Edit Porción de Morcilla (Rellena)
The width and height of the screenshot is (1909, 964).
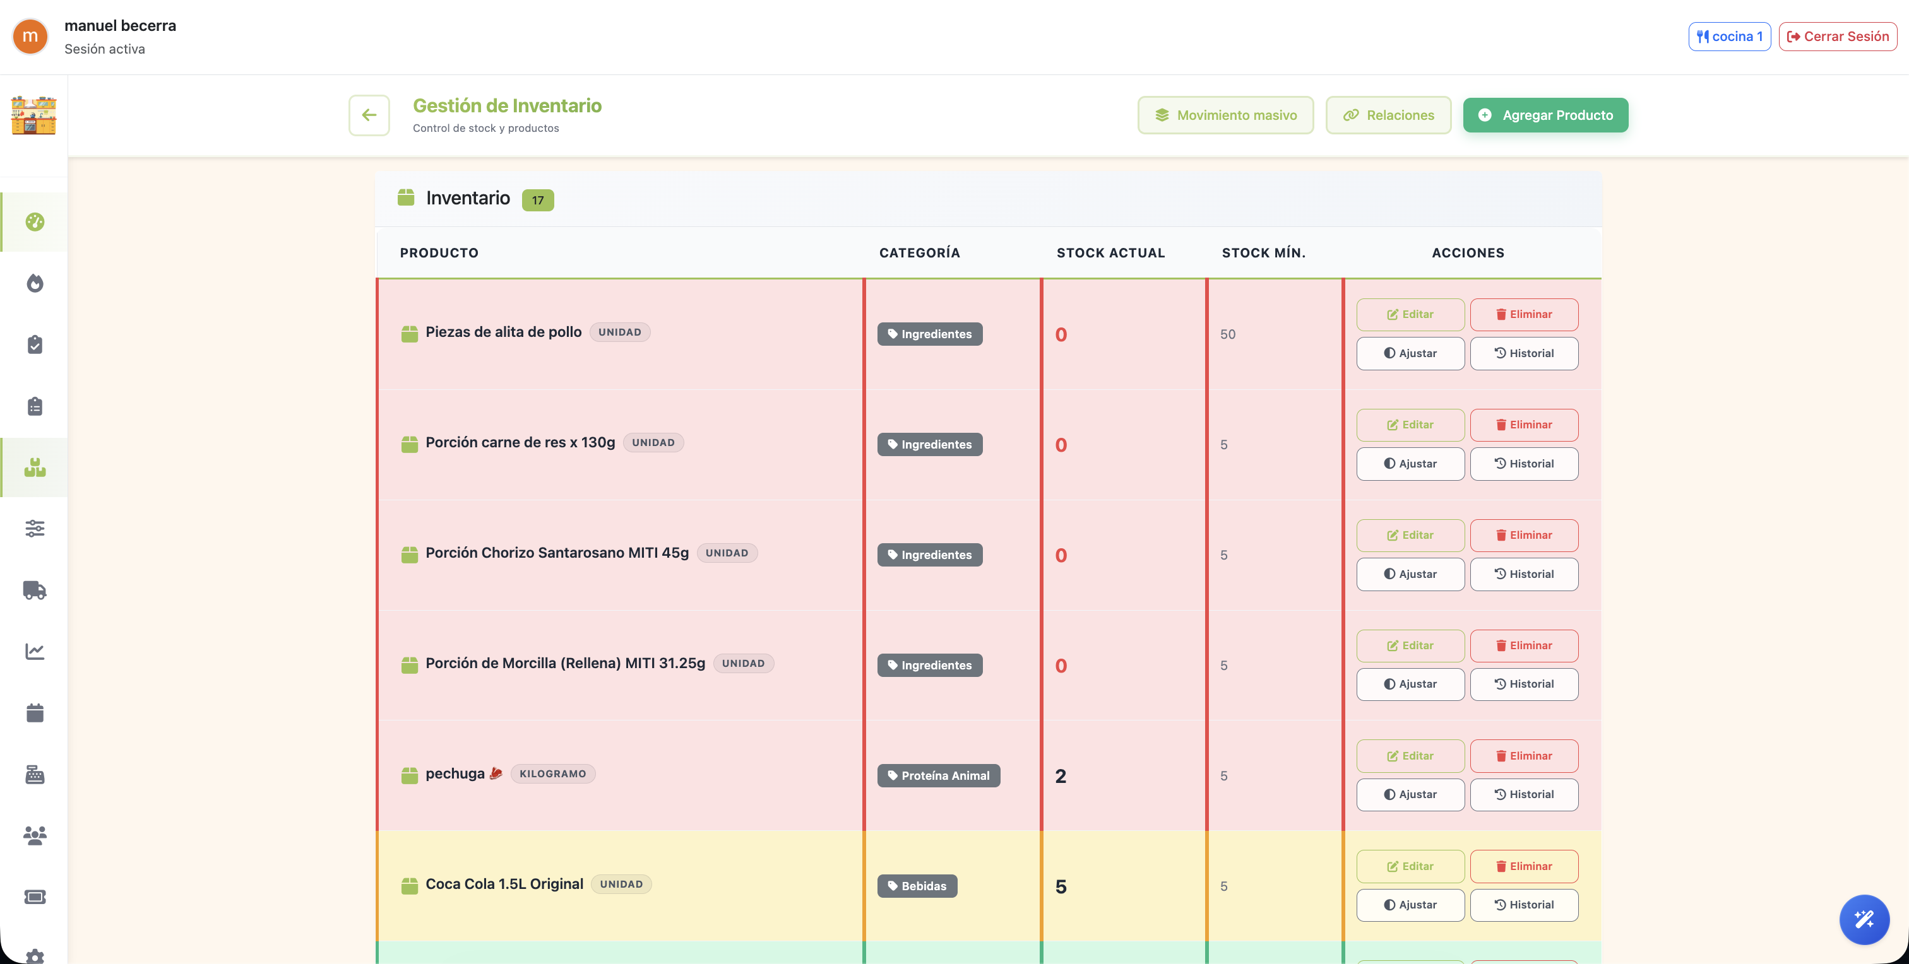click(1410, 645)
